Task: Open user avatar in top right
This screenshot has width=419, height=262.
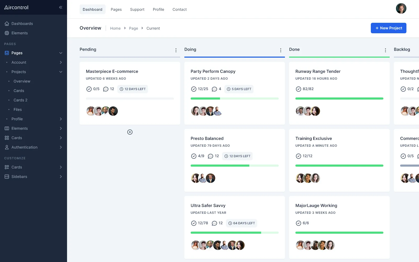Action: point(401,8)
